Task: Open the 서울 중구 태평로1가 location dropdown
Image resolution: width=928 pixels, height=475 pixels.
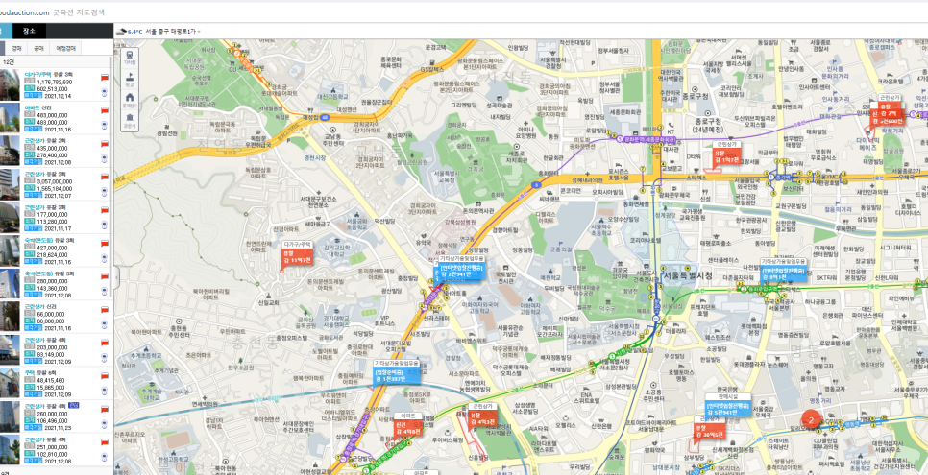Action: coord(174,32)
